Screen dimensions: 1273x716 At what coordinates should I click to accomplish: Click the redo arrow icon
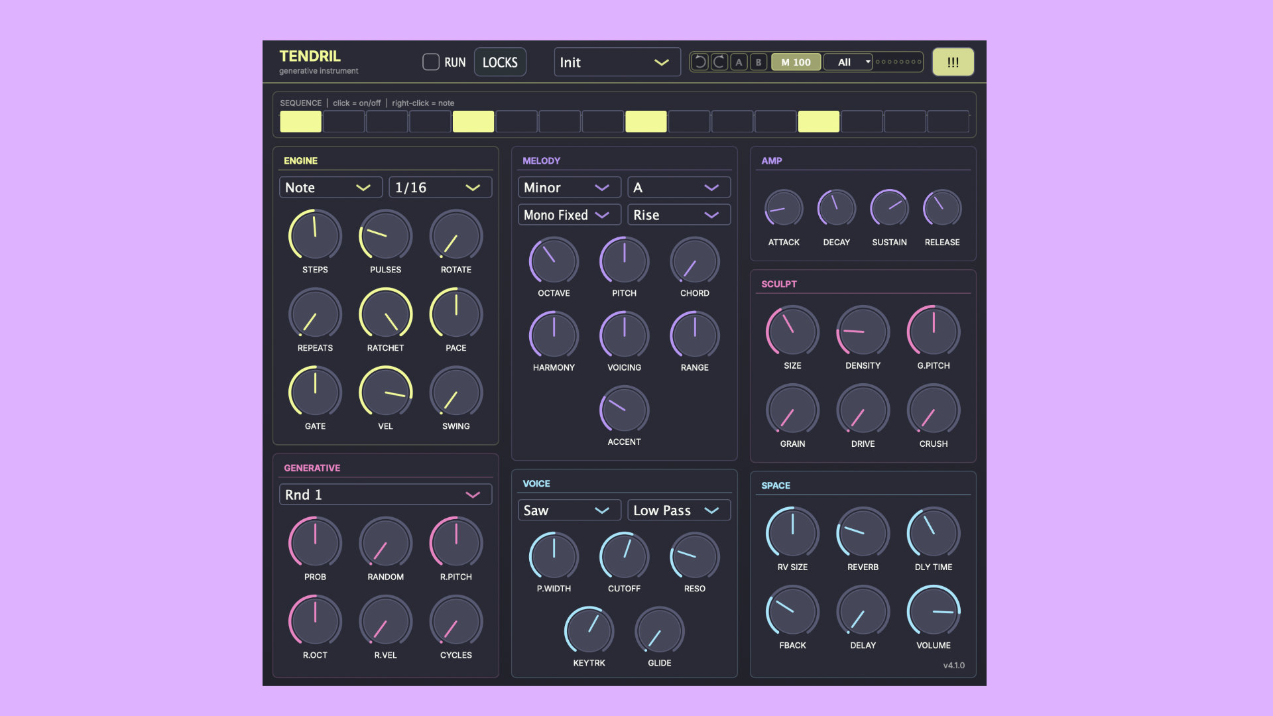(x=719, y=62)
